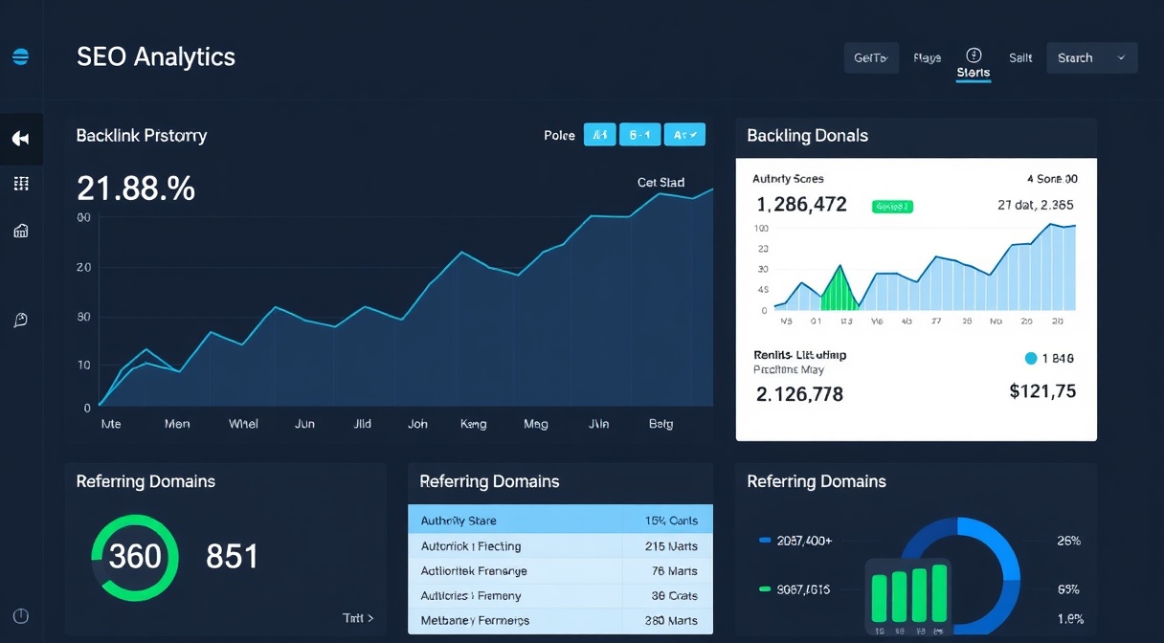Screen dimensions: 1164x643
Task: Select the Metbaney Fermerps row
Action: tap(560, 620)
